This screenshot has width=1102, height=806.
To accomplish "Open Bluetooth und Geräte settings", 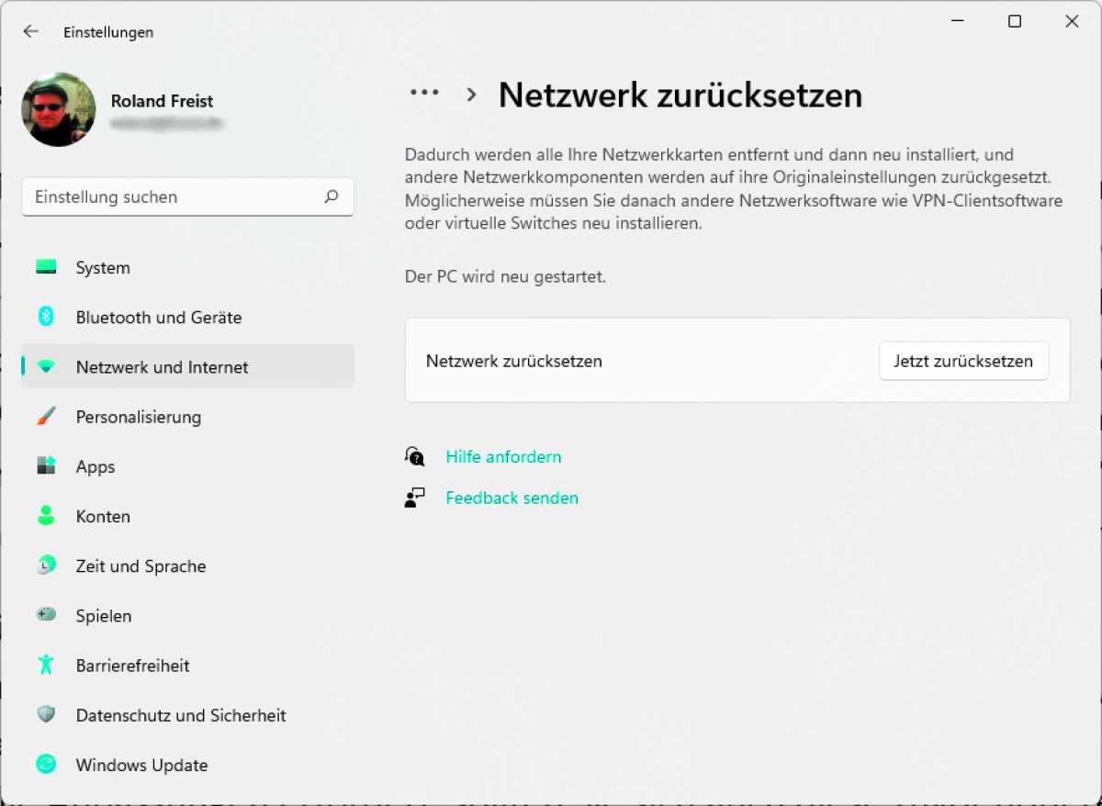I will [46, 317].
